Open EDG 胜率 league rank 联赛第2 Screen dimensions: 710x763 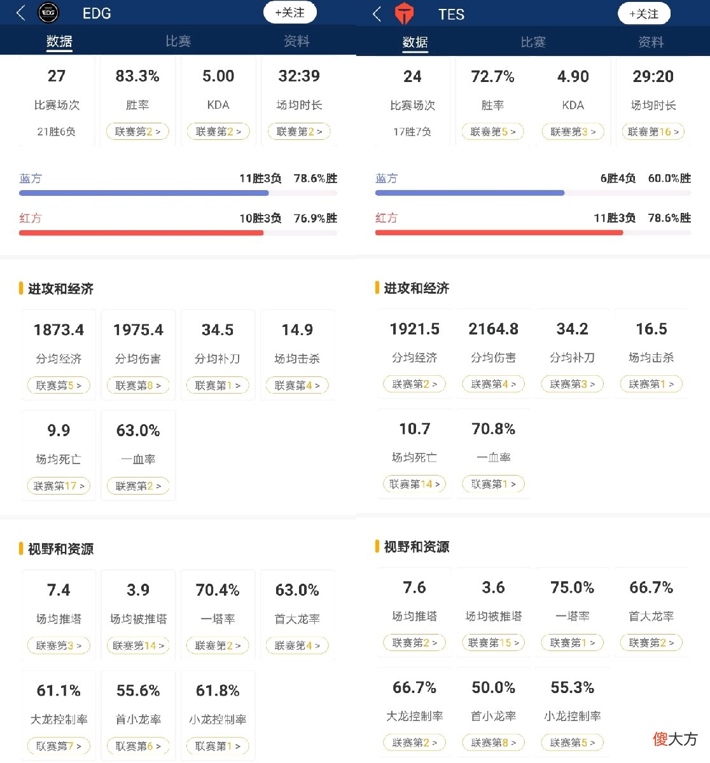pos(137,132)
